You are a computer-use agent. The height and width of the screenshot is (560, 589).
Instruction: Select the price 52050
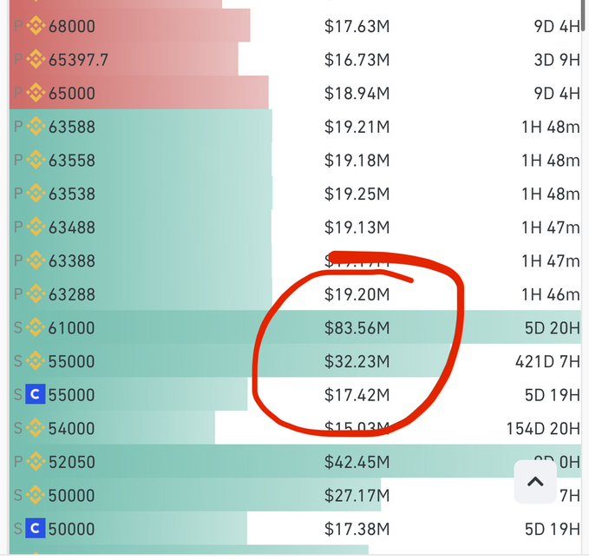tap(72, 462)
